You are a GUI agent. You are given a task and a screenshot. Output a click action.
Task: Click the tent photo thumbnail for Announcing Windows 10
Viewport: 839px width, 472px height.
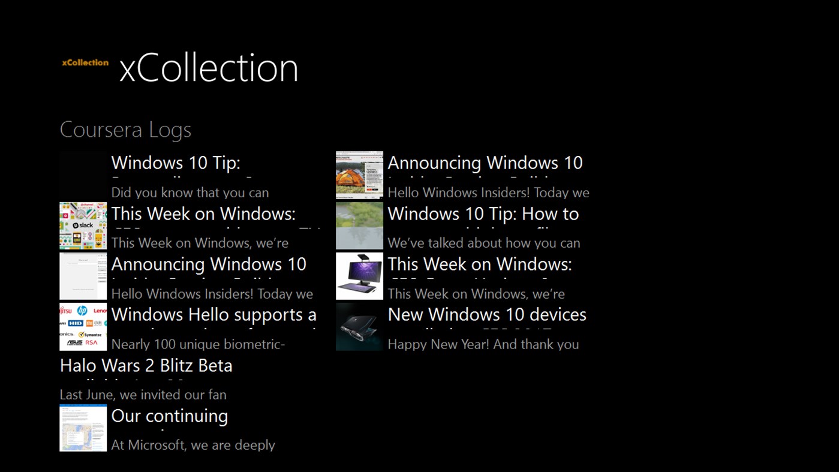coord(359,175)
